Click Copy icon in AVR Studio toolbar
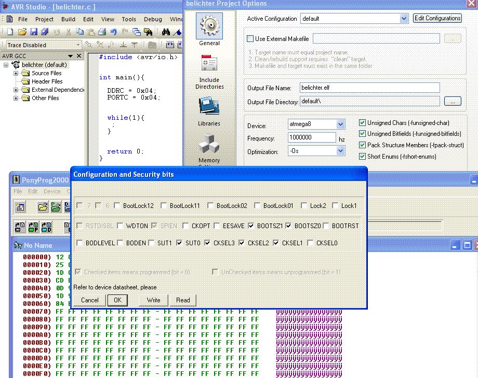478x378 pixels. (x=79, y=32)
